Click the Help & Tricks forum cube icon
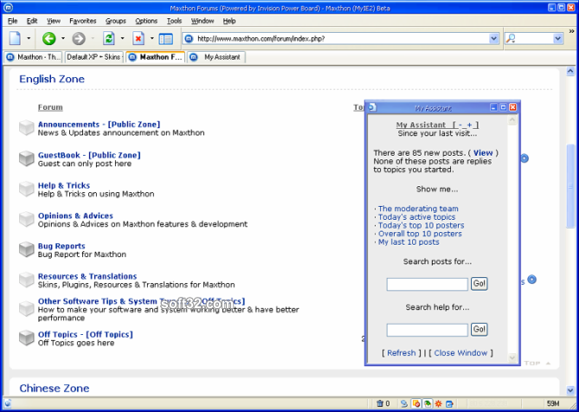 [27, 189]
